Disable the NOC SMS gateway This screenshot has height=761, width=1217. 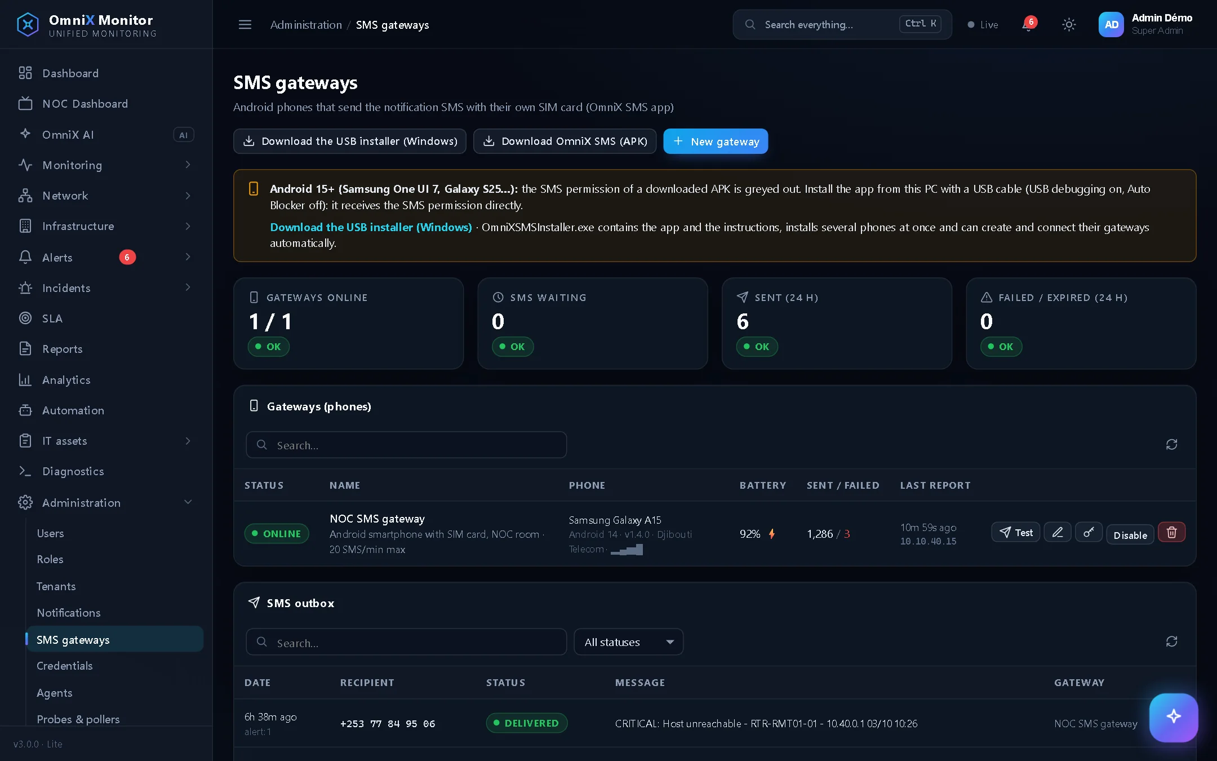coord(1130,535)
